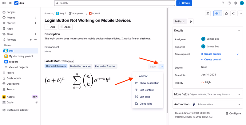Click the gray ellipsis above the Save row
Image resolution: width=246 pixels, height=125 pixels.
pos(162,61)
